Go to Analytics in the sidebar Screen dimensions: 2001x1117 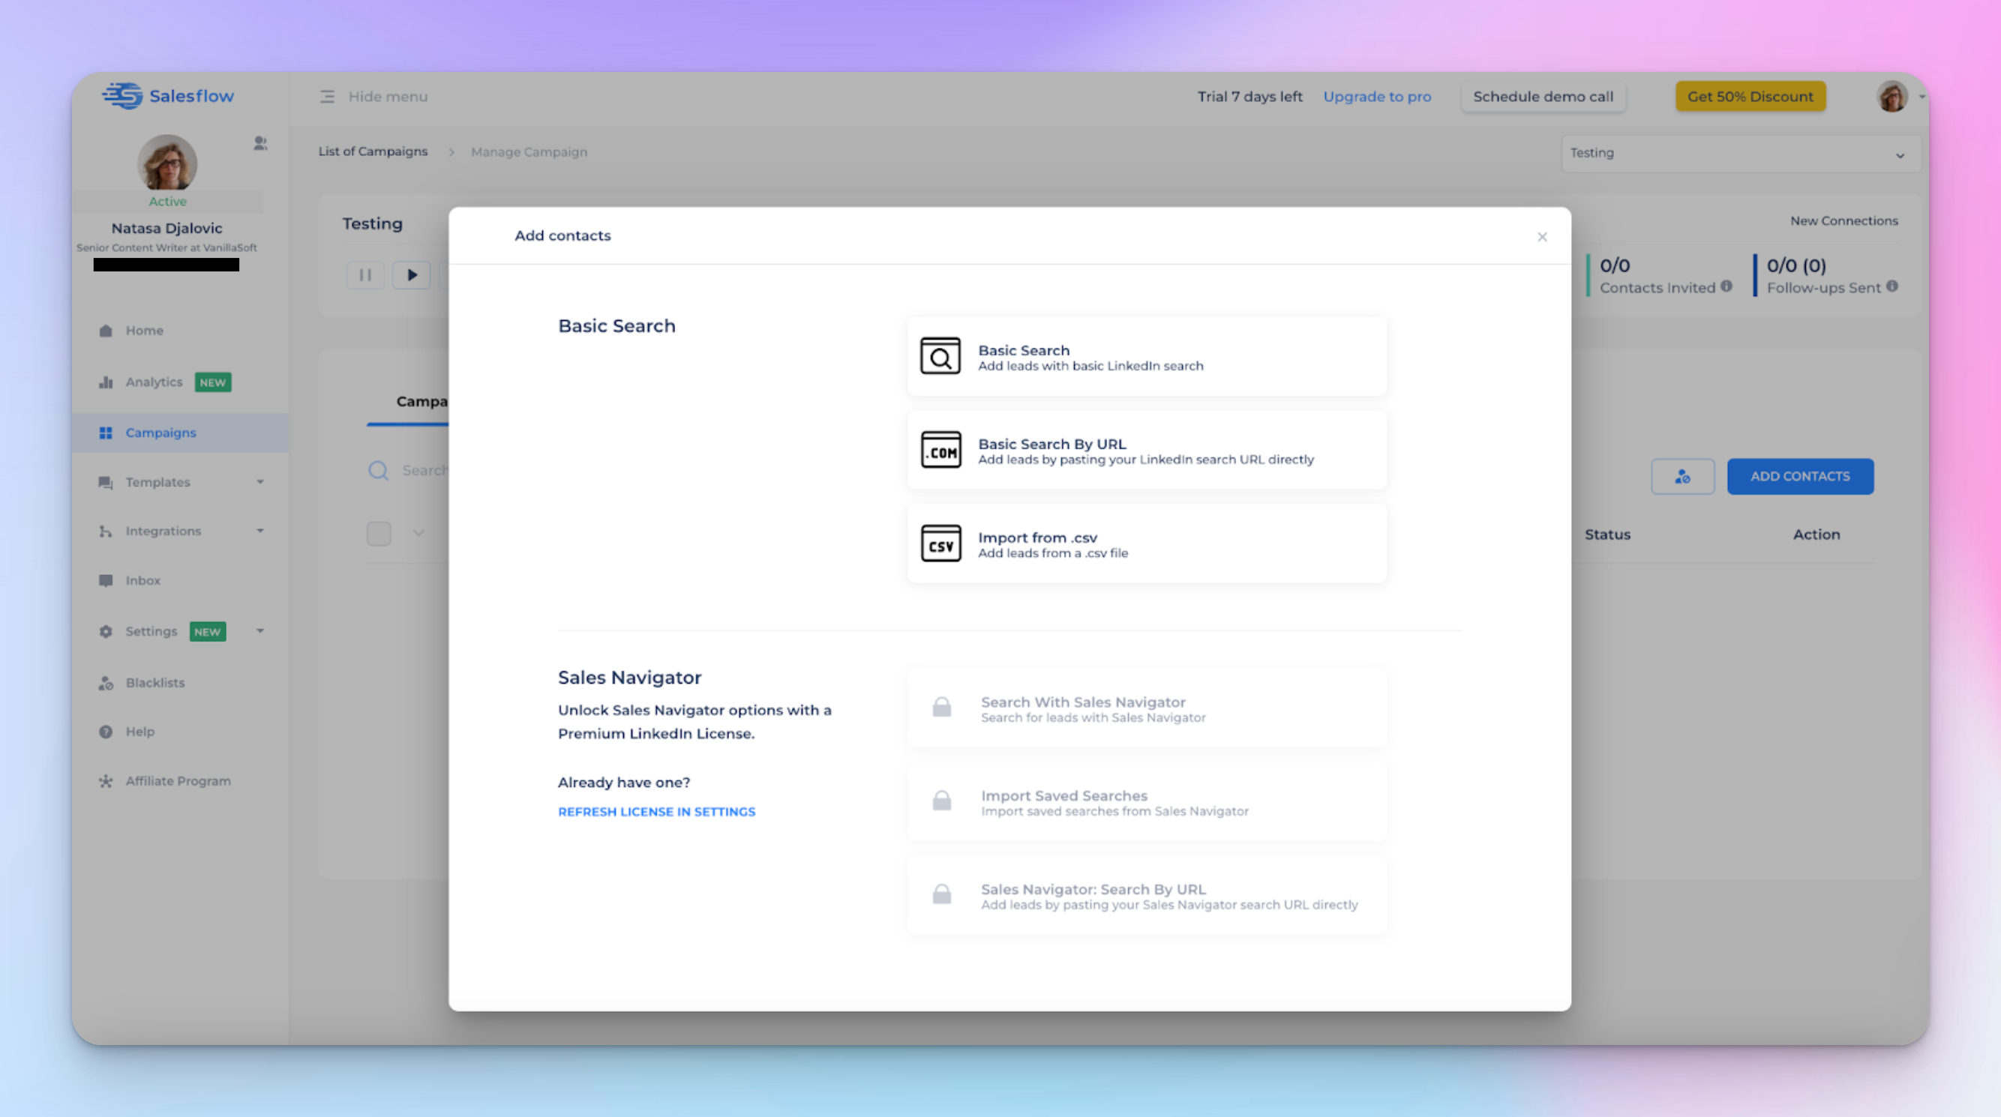pos(154,382)
